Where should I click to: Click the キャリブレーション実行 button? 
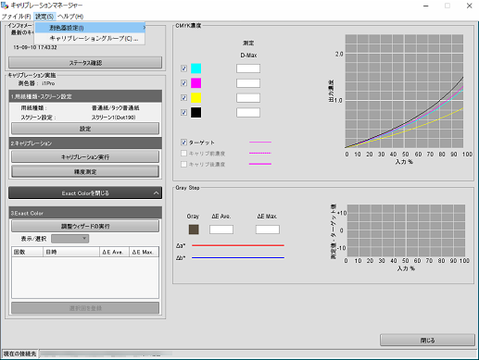pos(85,156)
